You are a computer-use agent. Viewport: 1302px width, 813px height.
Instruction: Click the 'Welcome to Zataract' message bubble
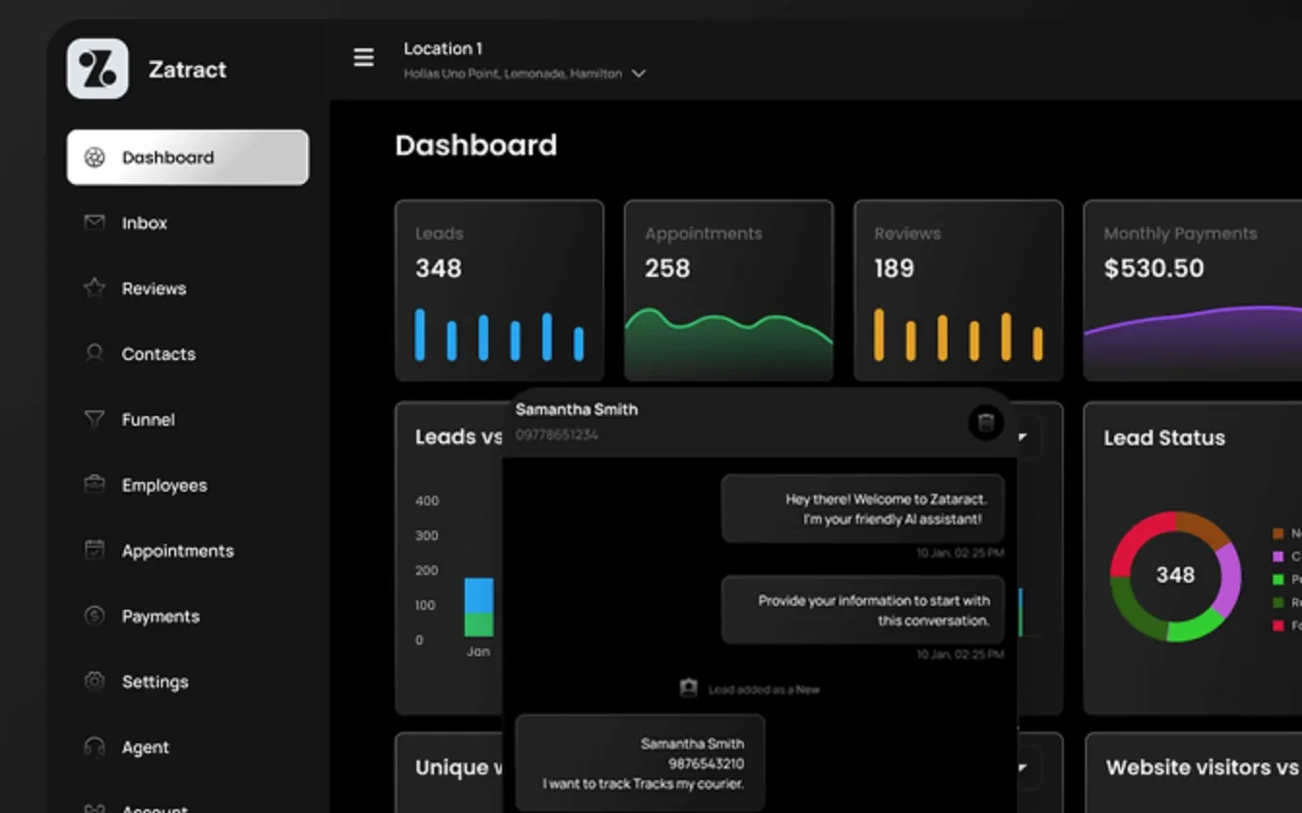pyautogui.click(x=863, y=509)
